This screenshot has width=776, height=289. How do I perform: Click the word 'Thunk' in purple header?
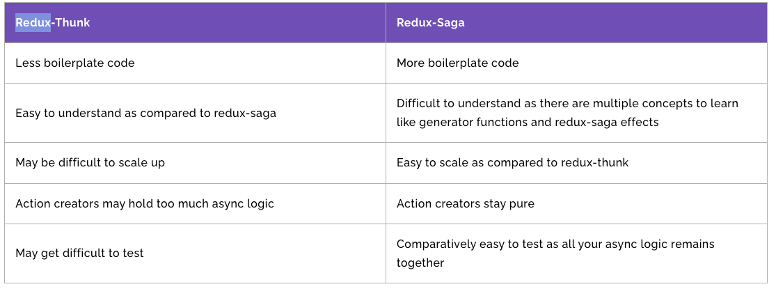click(72, 23)
